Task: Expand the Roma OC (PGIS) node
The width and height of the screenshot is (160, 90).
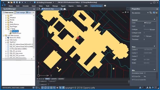Action: 6,38
